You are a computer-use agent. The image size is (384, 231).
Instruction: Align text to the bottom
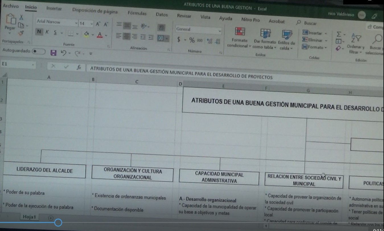coord(135,27)
